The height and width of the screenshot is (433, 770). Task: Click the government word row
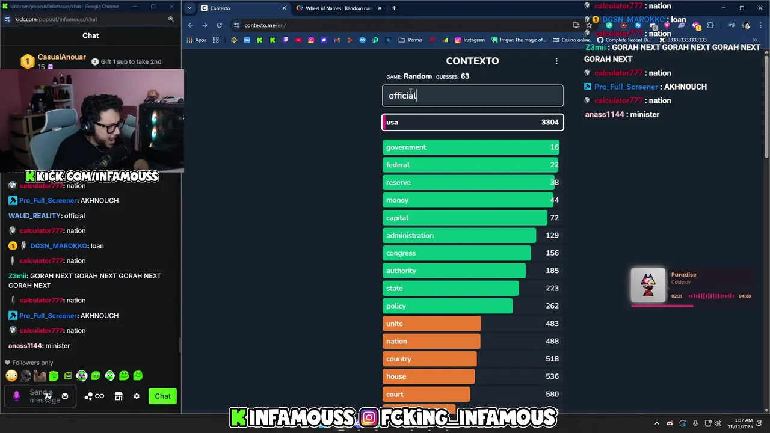click(473, 147)
